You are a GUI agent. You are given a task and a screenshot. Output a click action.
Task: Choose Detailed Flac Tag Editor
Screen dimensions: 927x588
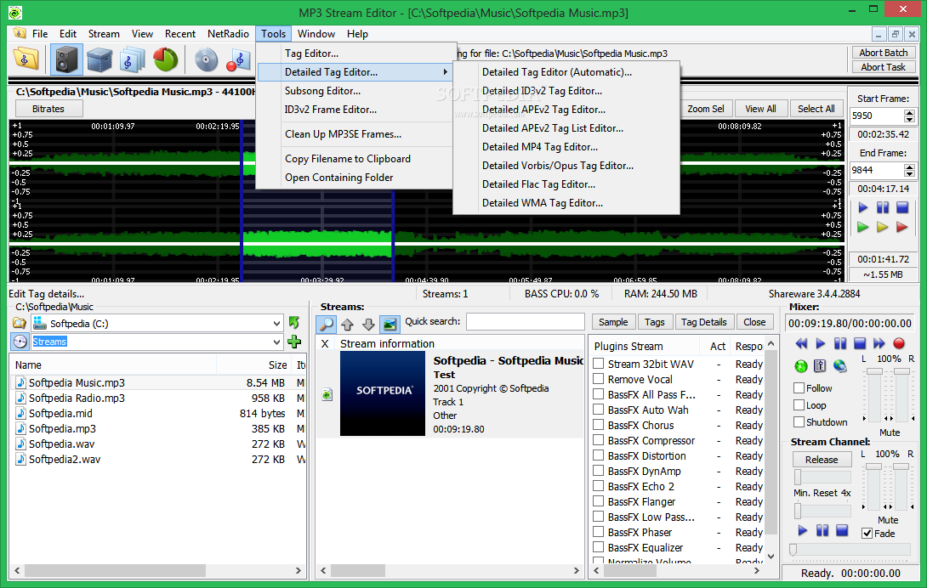coord(566,184)
